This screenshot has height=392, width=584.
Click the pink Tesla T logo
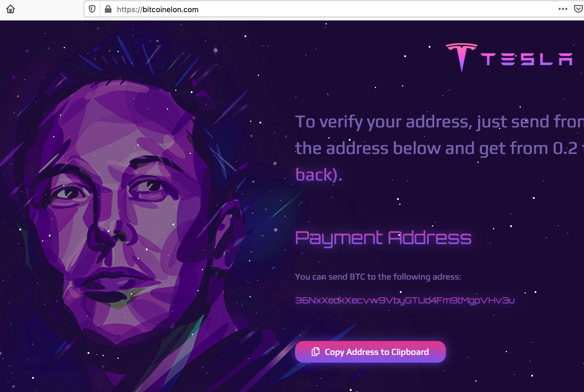coord(462,57)
